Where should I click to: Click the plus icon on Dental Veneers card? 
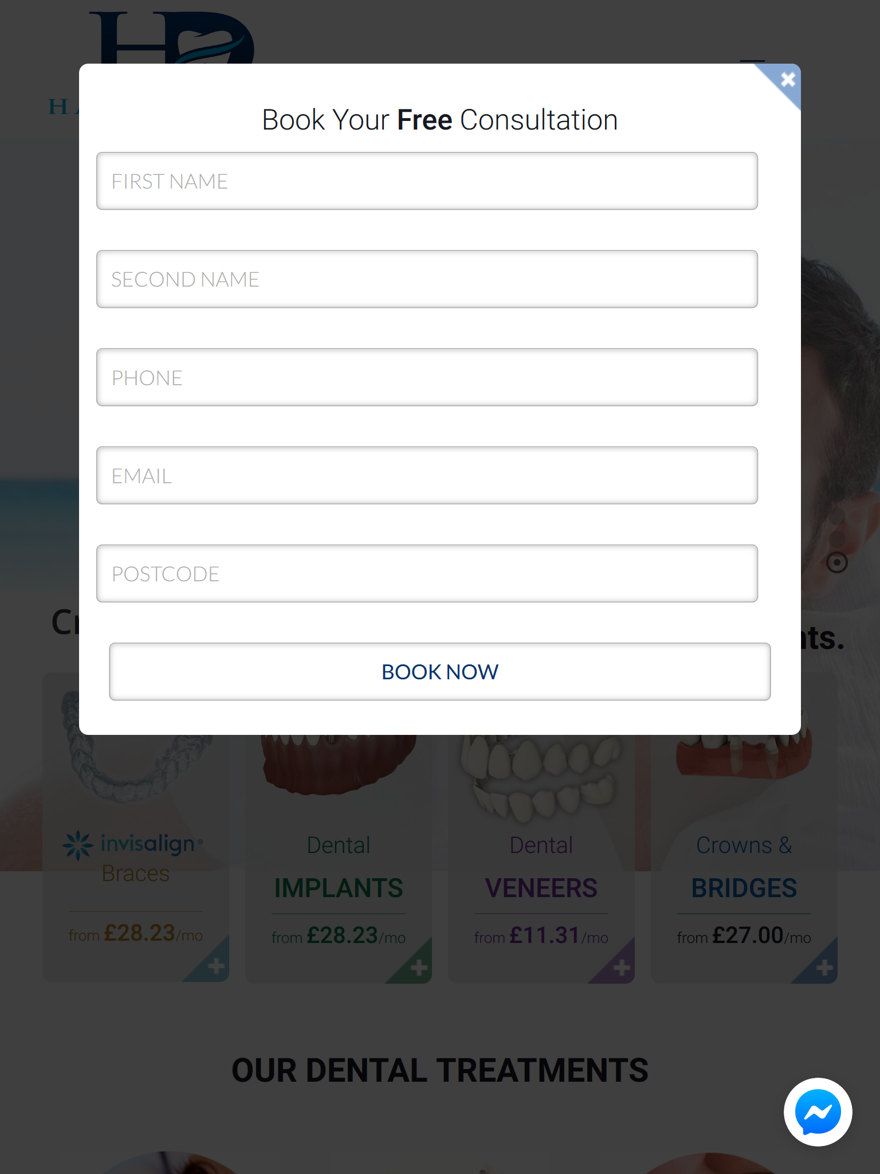(621, 968)
